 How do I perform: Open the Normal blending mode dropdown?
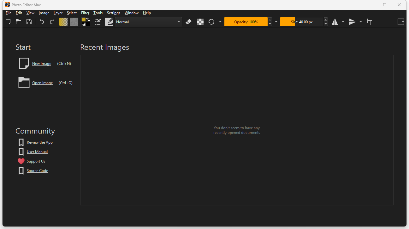[x=148, y=22]
